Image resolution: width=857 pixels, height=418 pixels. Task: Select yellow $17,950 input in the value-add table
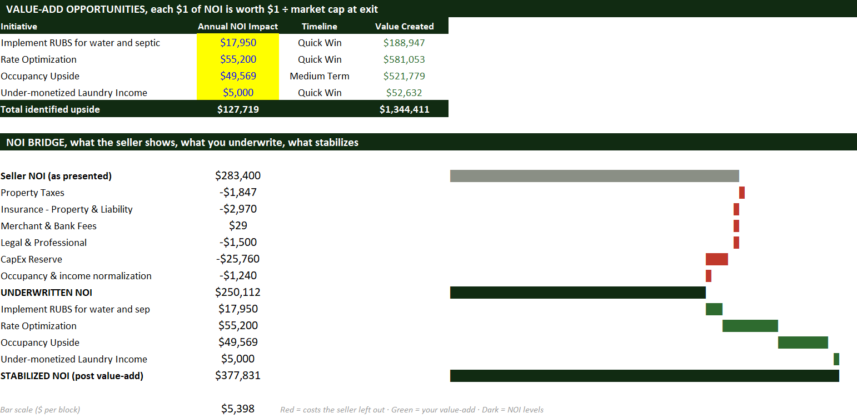tap(238, 43)
